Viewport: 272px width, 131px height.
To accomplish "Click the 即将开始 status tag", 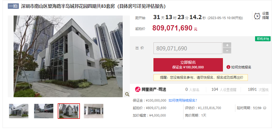I will pyautogui.click(x=263, y=39).
